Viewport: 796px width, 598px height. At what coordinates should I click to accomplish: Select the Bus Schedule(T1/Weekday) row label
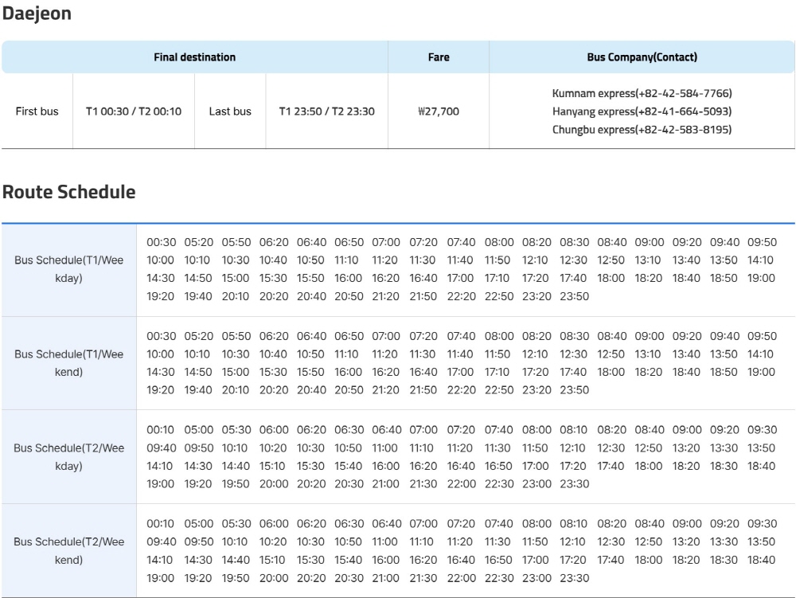[68, 270]
